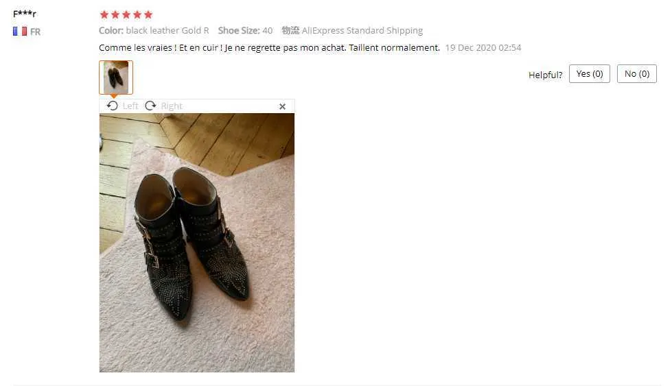Screen dimensions: 672x386
Task: Mark review unhelpful with No (0)
Action: pyautogui.click(x=637, y=73)
